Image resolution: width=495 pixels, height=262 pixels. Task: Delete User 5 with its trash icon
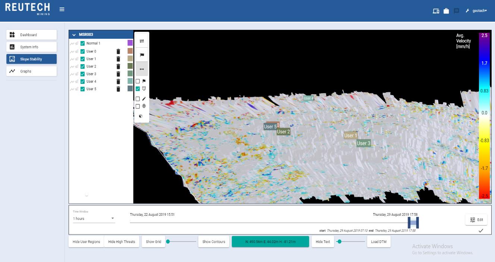(118, 89)
